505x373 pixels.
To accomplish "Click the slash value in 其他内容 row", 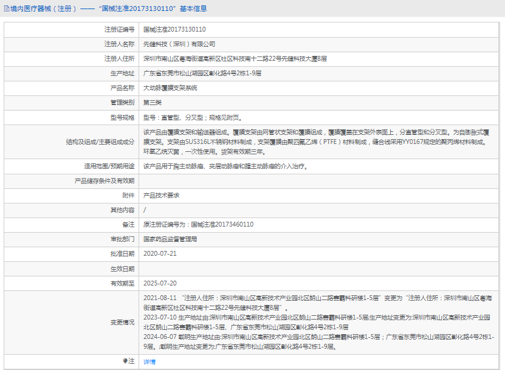I will 145,210.
